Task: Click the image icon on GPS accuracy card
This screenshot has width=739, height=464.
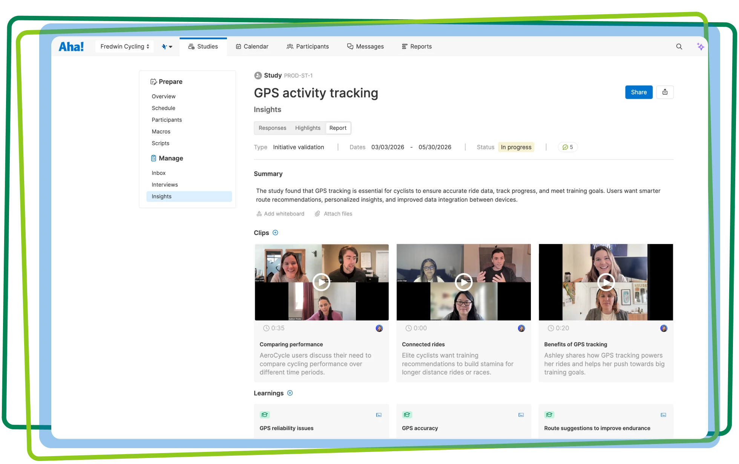Action: coord(521,415)
